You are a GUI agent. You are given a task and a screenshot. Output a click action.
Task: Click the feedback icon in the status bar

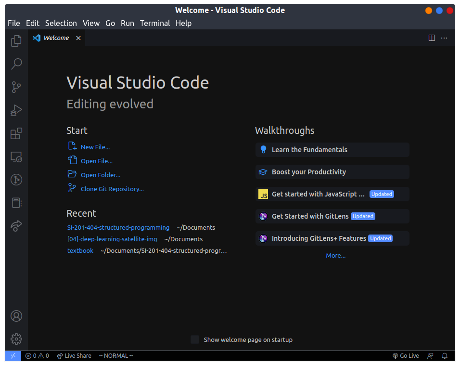tap(430, 356)
